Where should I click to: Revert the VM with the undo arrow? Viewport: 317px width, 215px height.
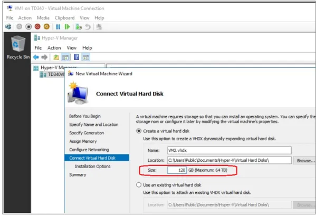pyautogui.click(x=88, y=27)
